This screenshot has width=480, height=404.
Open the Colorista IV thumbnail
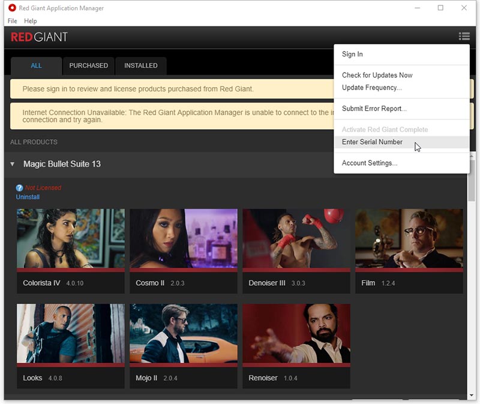71,238
